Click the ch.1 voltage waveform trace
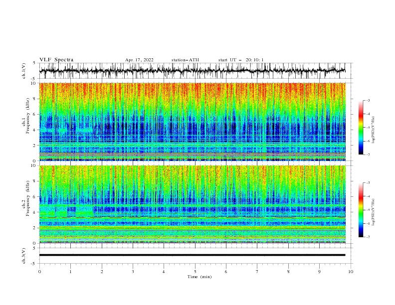This screenshot has height=305, width=395. [x=192, y=71]
